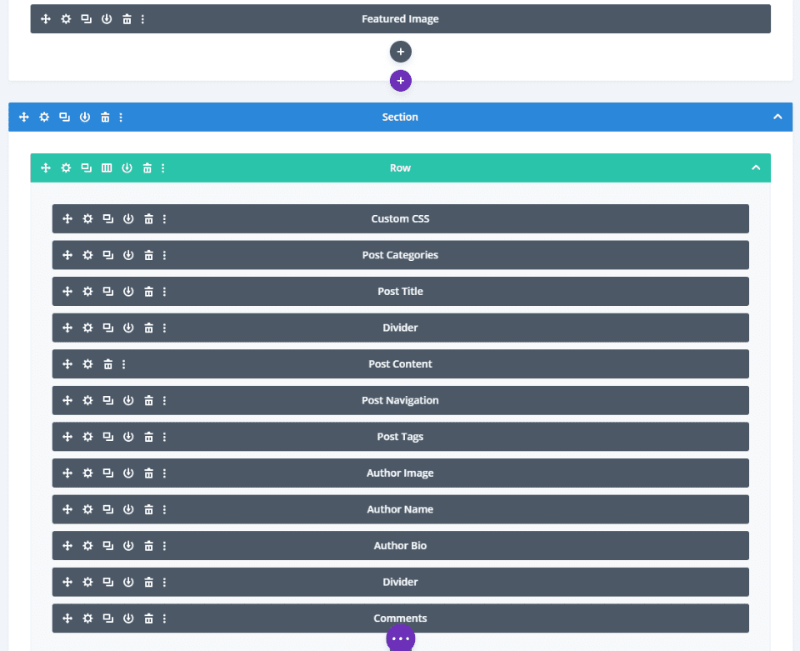
Task: Open settings gear on the blue Section bar
Action: (x=44, y=117)
